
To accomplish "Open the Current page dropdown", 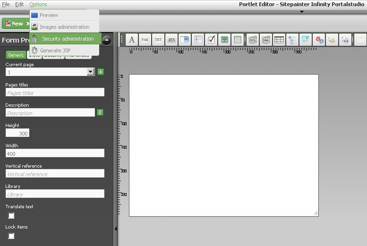I will [x=91, y=72].
